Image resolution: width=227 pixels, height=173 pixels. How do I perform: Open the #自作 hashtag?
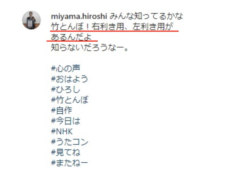pyautogui.click(x=61, y=110)
